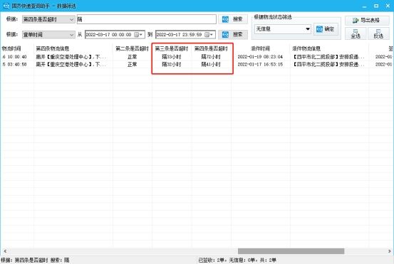Image resolution: width=394 pixels, height=264 pixels.
Task: Click 正常 in the first data row
Action: (133, 57)
